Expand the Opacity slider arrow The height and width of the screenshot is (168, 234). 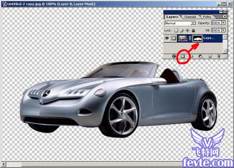point(224,23)
